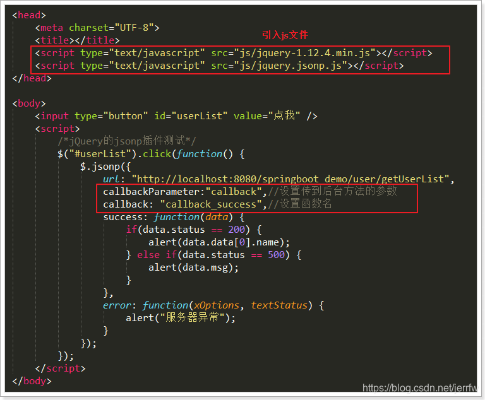This screenshot has width=485, height=400.
Task: Click the alert(data.msg) line
Action: coord(194,268)
